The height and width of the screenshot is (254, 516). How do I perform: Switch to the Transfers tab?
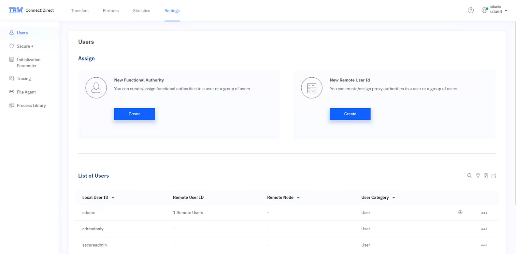80,11
